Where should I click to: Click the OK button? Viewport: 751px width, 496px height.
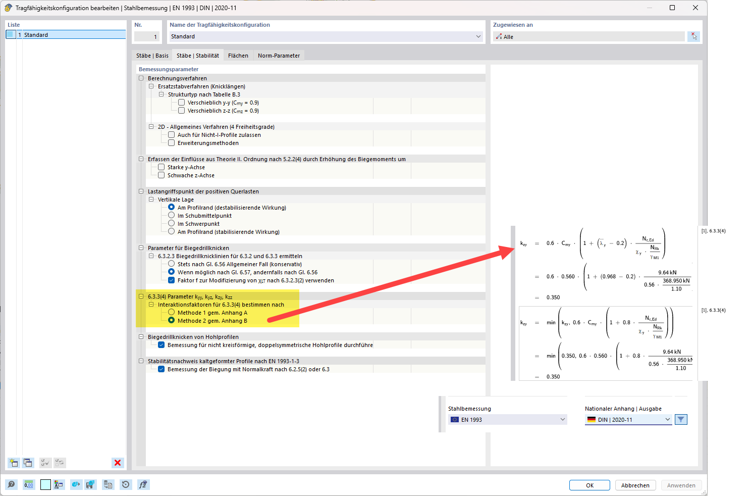tap(589, 485)
